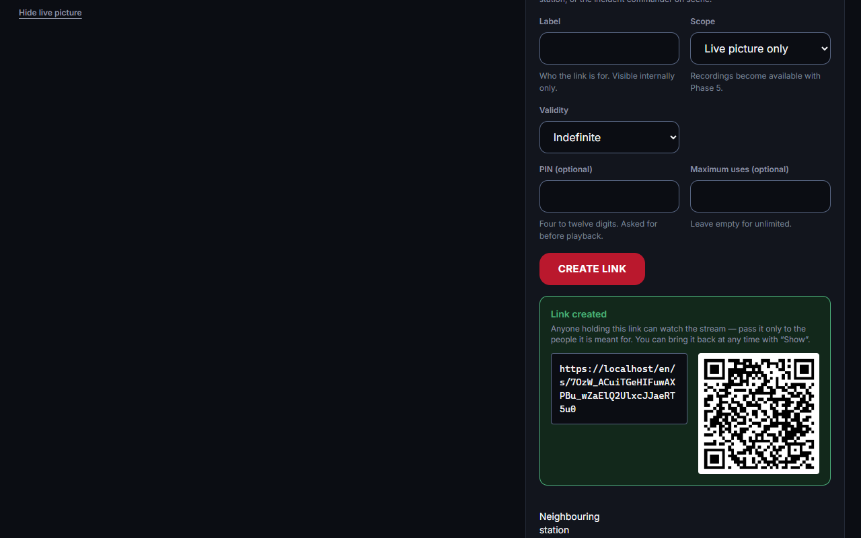Focus the Maximum uses field

point(760,196)
